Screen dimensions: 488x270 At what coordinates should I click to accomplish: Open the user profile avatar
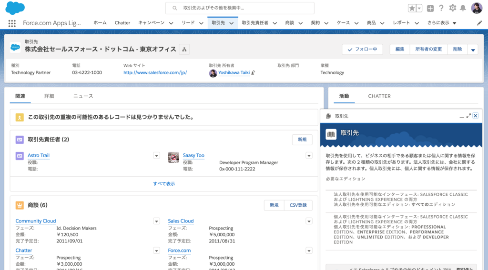(477, 8)
